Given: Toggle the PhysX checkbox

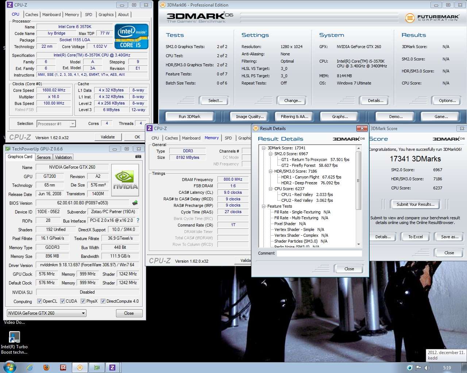Looking at the screenshot, I should 83,301.
